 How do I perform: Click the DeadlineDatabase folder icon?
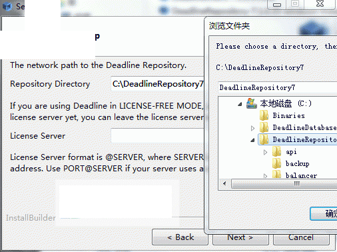[x=264, y=127]
